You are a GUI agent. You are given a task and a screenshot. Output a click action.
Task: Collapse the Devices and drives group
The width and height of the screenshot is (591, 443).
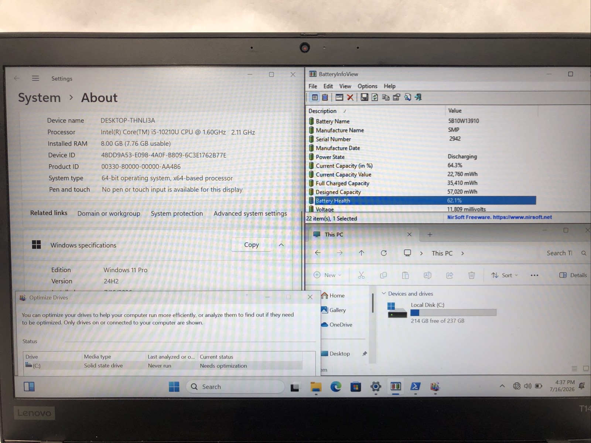(x=384, y=293)
